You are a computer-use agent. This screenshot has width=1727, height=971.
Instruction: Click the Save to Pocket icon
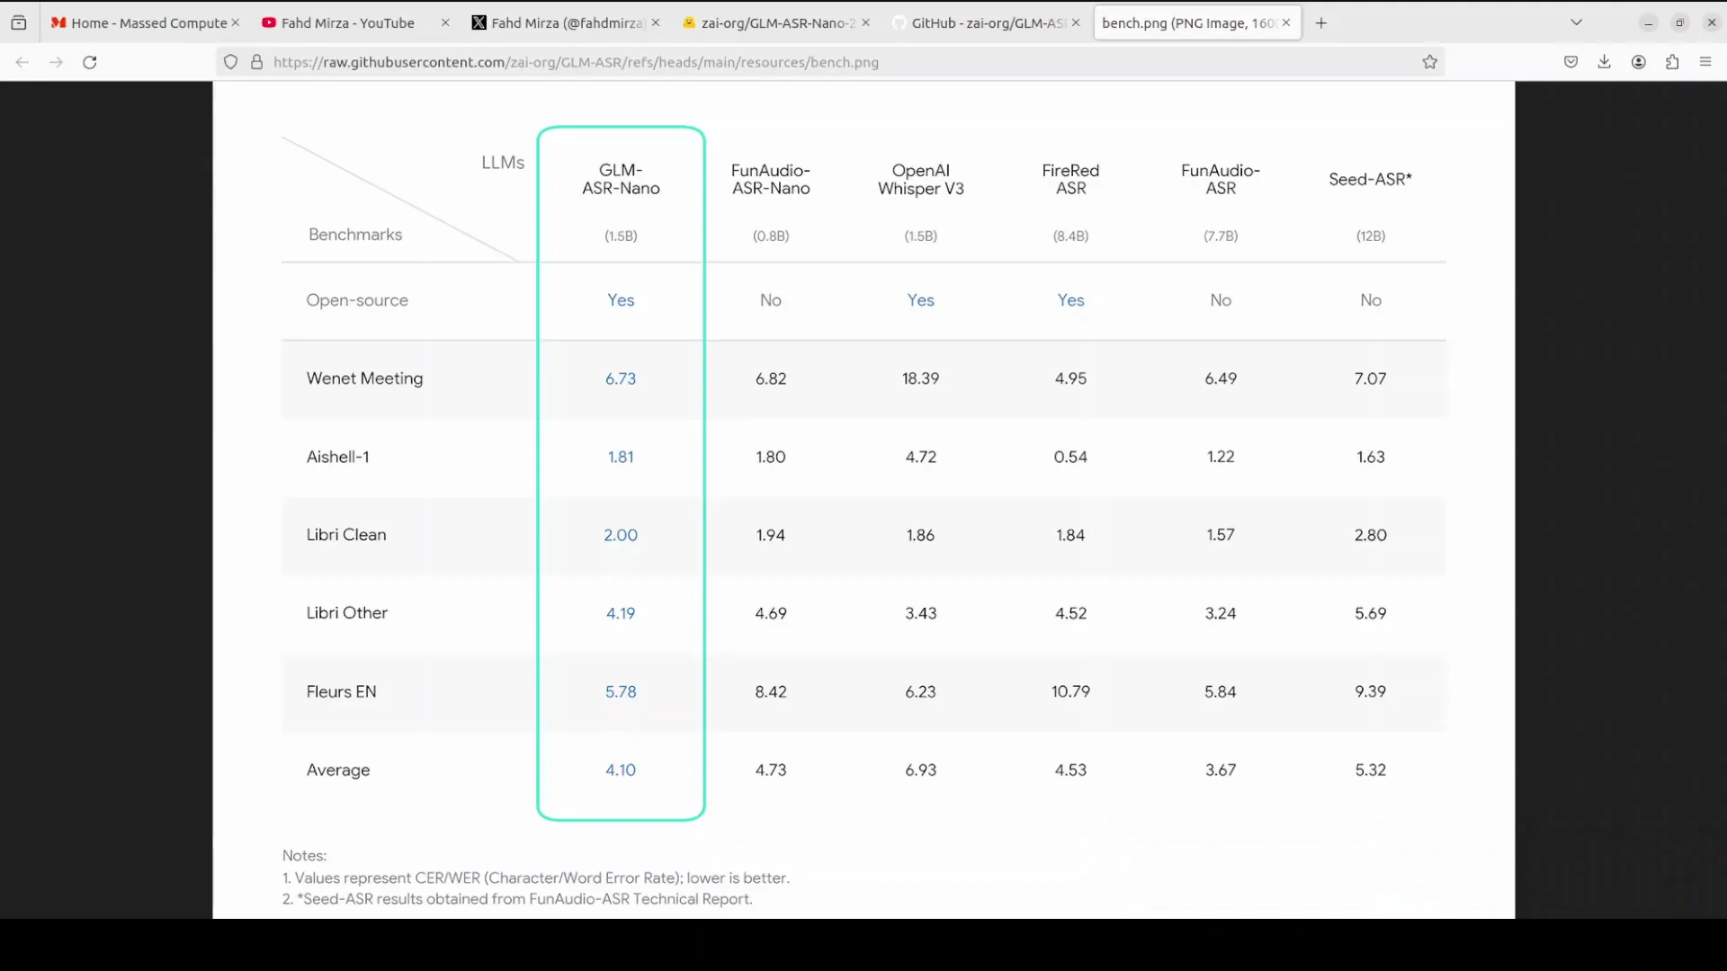(1570, 62)
